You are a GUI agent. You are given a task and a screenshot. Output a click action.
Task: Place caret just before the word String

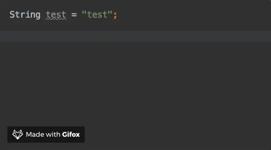point(10,15)
